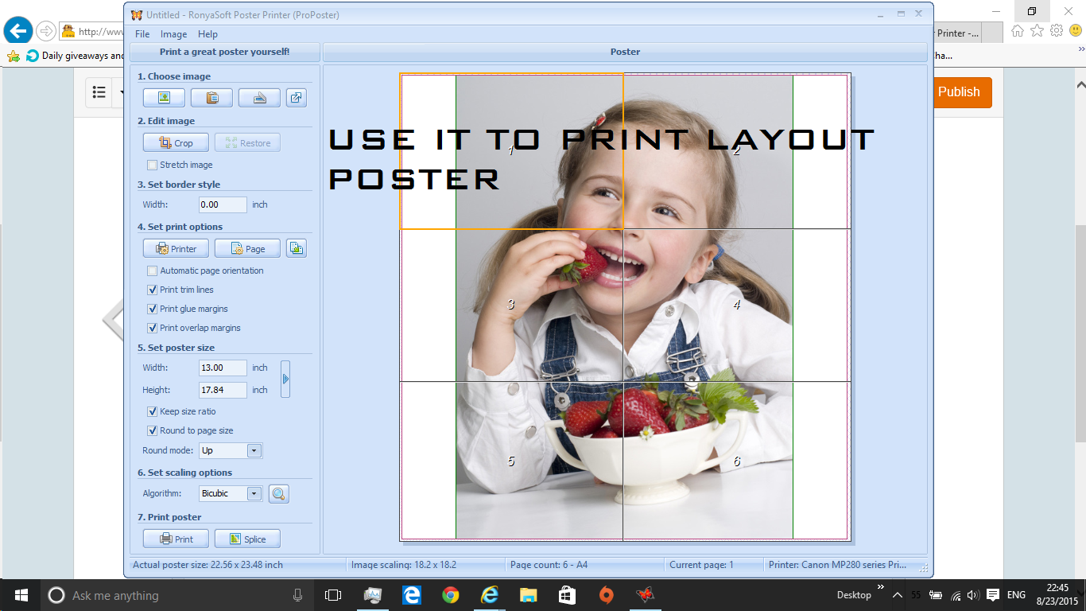Open Microsoft Edge from the taskbar
The width and height of the screenshot is (1086, 611).
click(x=411, y=595)
